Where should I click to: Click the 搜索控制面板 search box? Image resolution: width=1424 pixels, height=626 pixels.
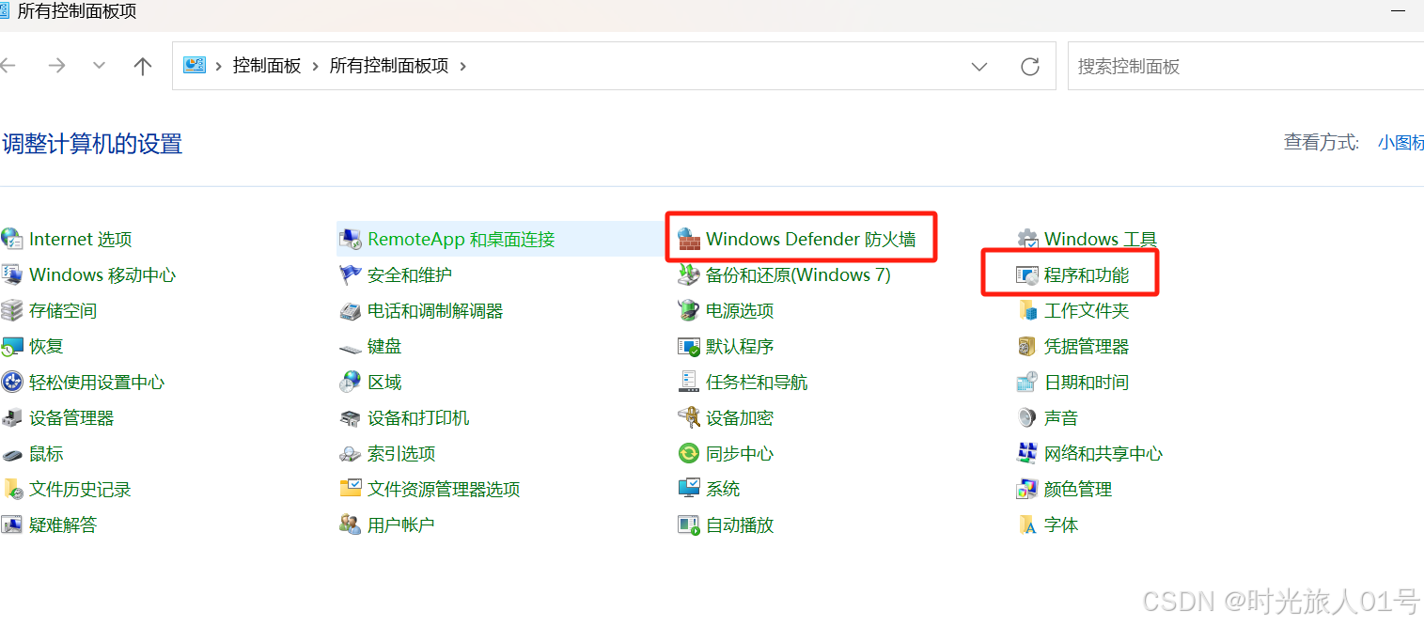point(1245,66)
